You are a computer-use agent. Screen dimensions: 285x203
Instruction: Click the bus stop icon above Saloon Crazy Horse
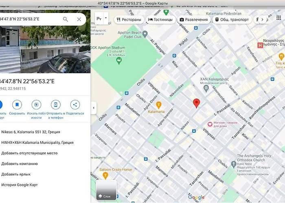[146, 159]
